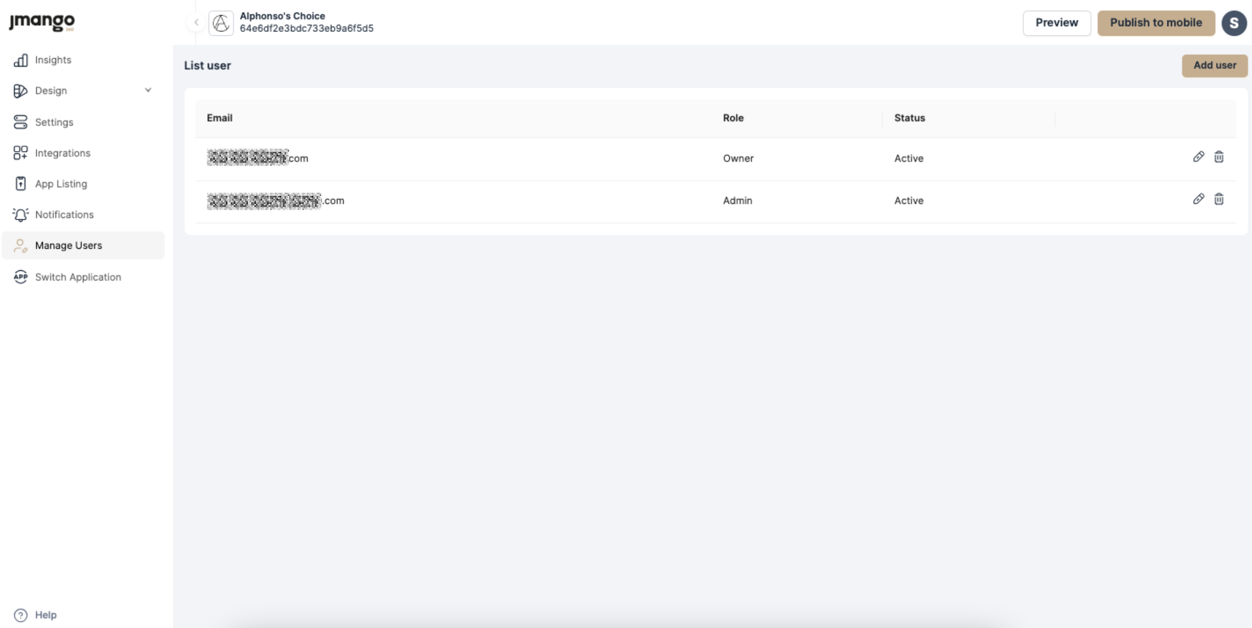Click the Preview button
Viewport: 1252px width, 628px height.
1056,23
